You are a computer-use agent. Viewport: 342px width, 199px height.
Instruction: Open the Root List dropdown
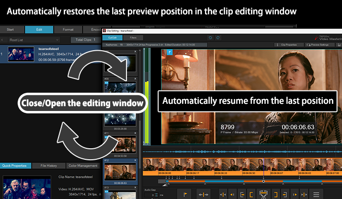(x=34, y=40)
